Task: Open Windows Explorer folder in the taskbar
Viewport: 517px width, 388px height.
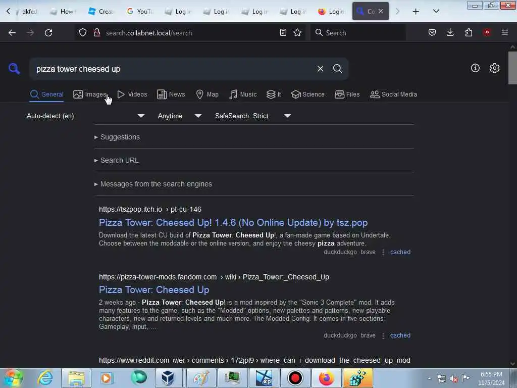Action: [76, 378]
